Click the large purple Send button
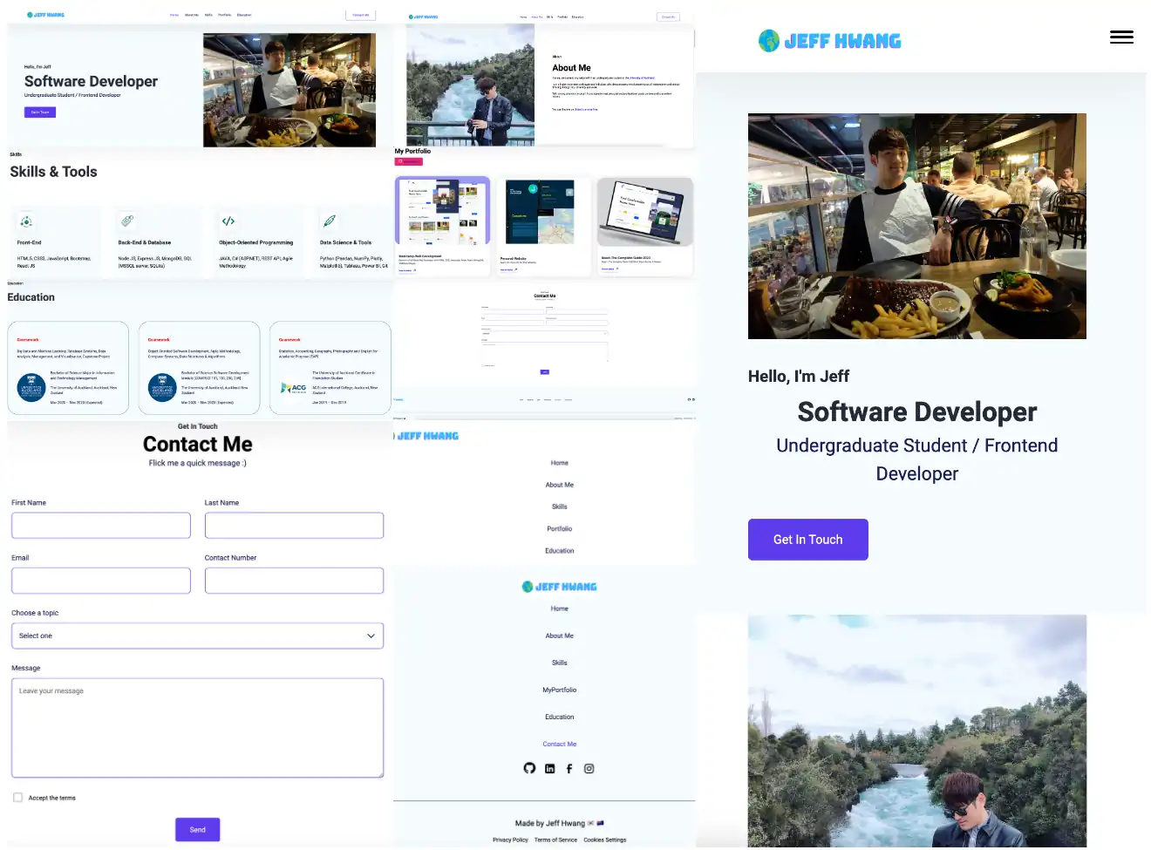Image resolution: width=1151 pixels, height=850 pixels. coord(198,830)
